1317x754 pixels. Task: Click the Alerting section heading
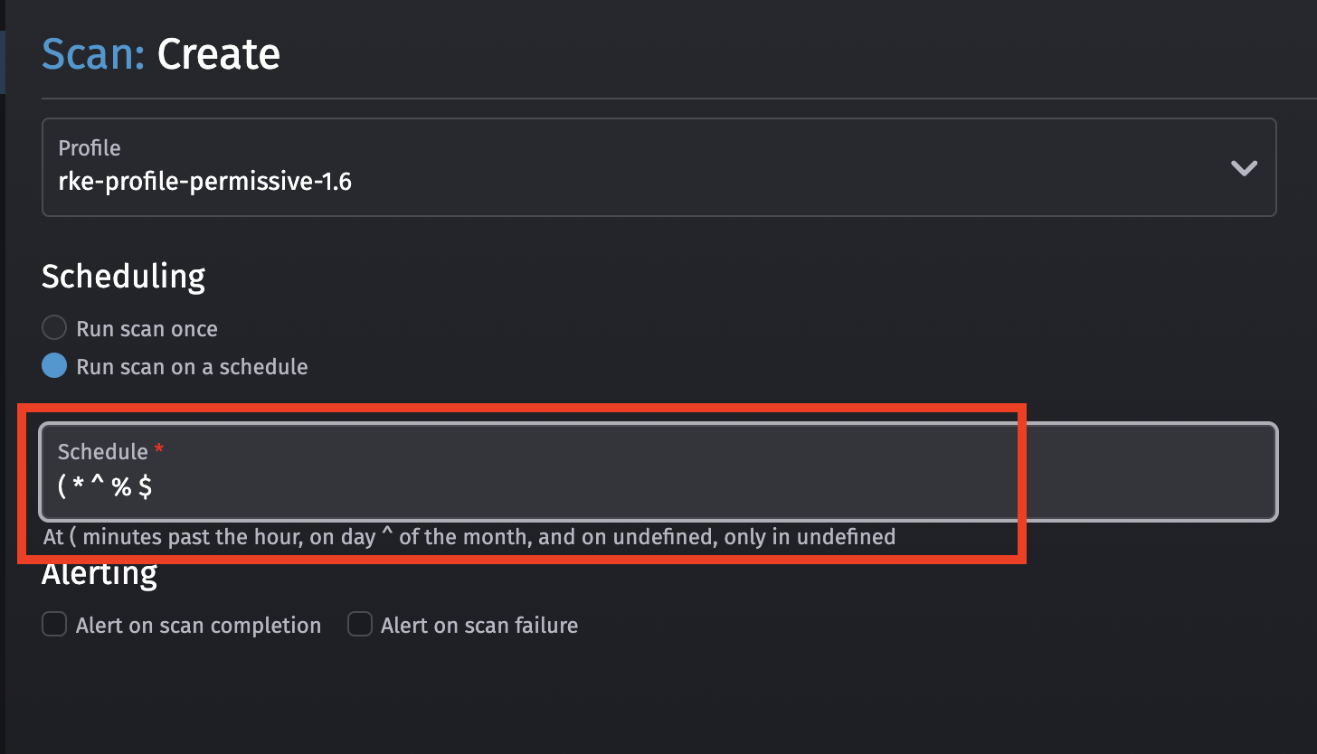tap(99, 571)
